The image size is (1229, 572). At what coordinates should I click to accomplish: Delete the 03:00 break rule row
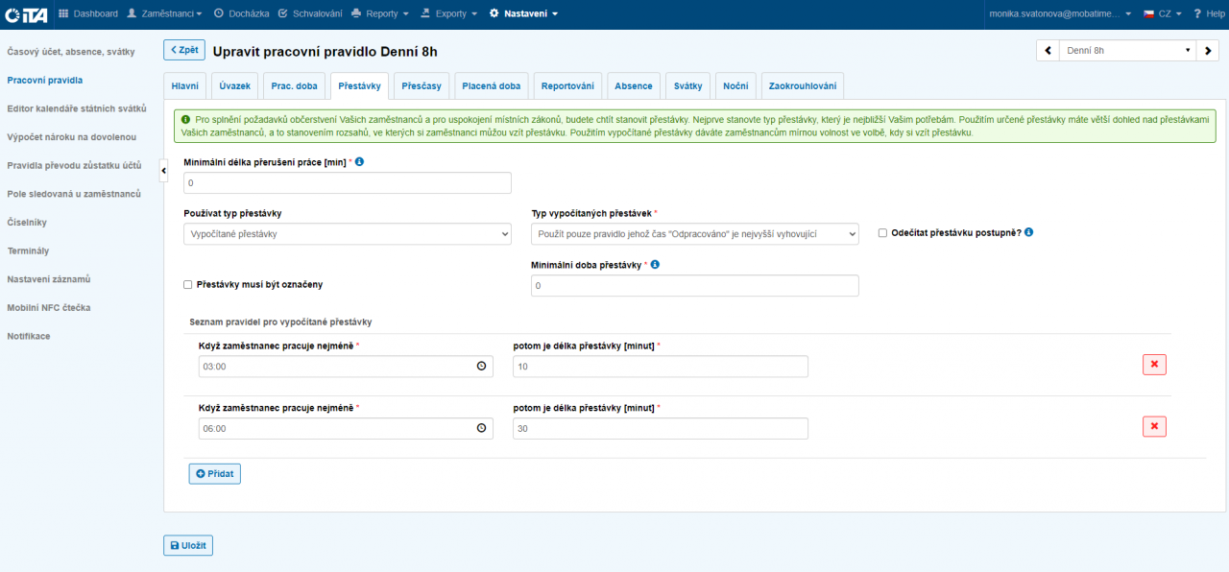pos(1154,365)
